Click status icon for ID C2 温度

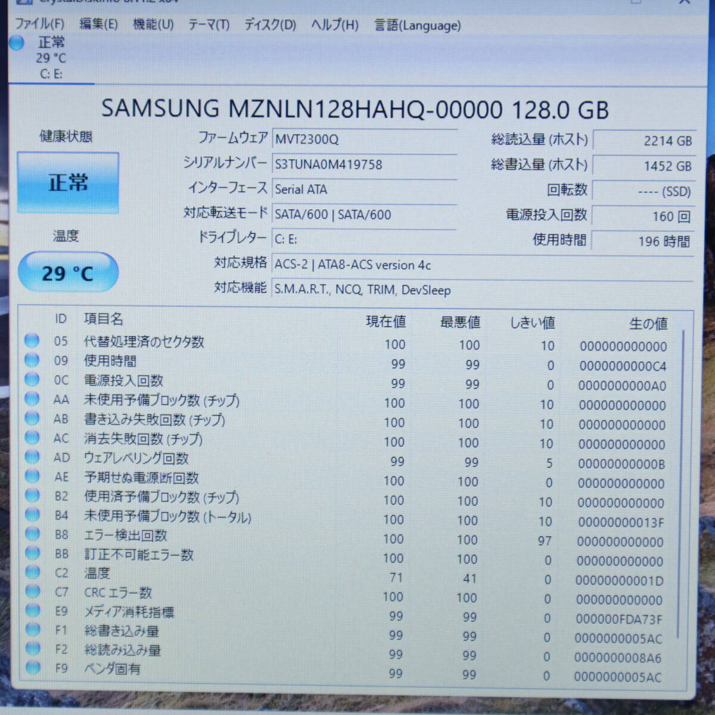point(32,572)
